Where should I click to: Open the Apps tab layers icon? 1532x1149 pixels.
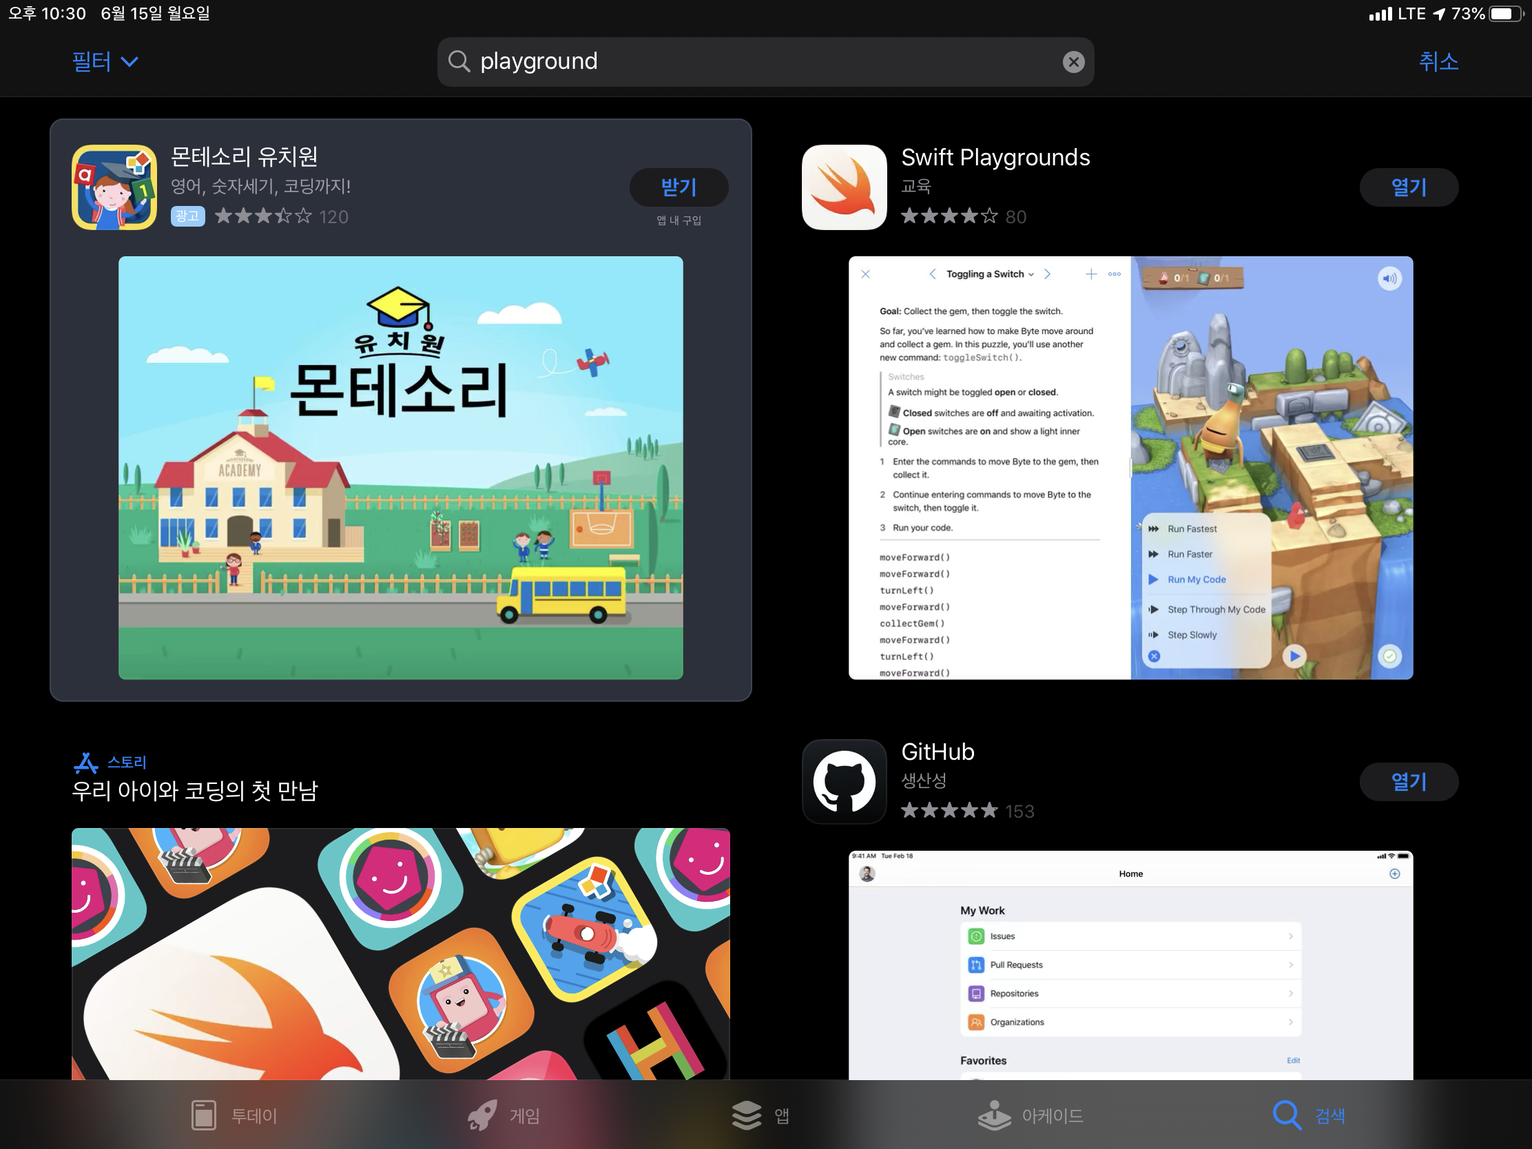[x=746, y=1115]
